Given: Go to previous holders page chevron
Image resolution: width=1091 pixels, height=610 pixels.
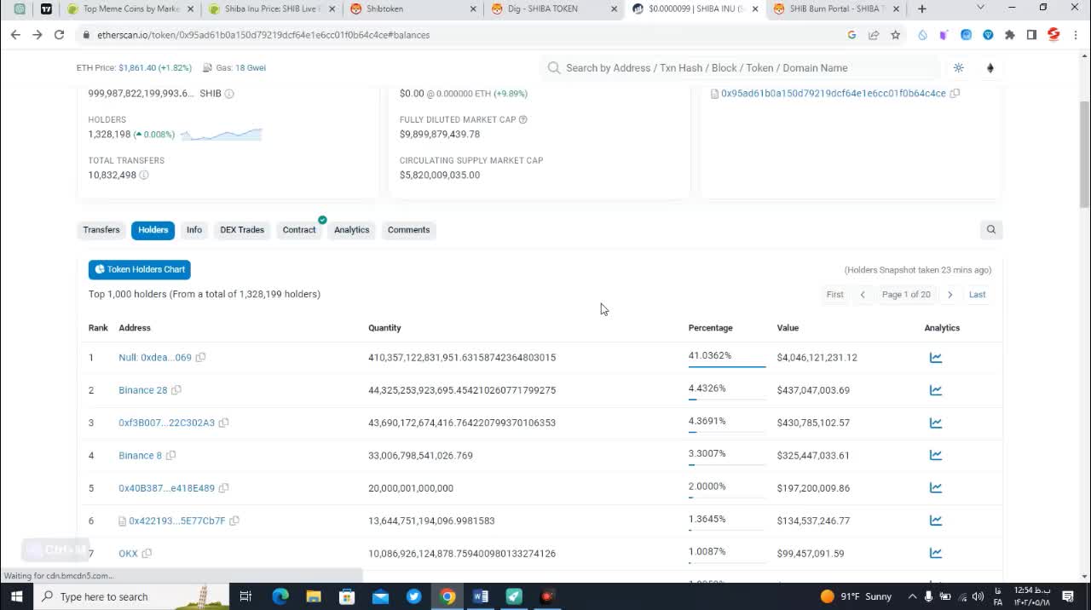Looking at the screenshot, I should (863, 295).
